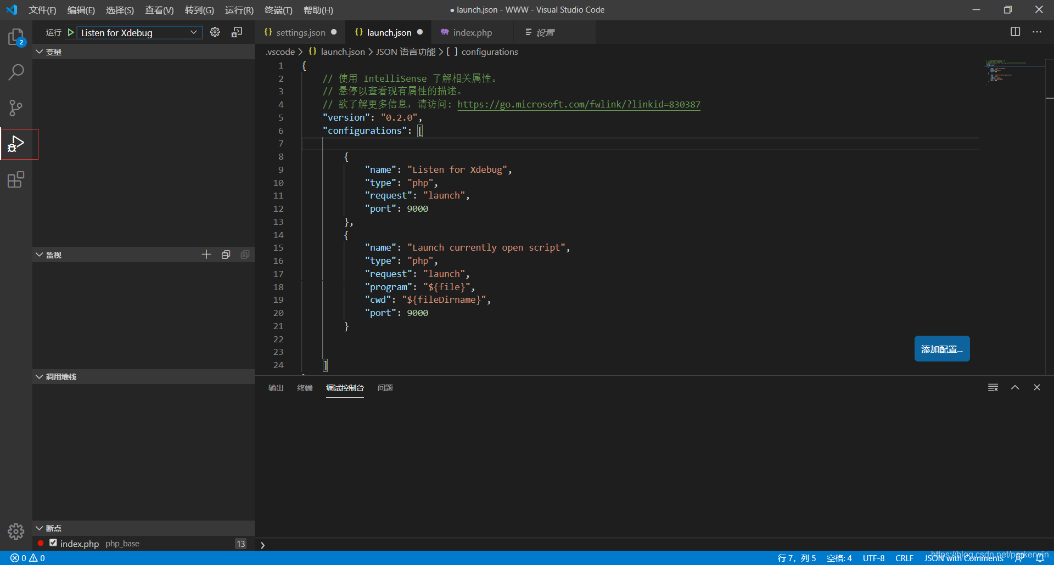
Task: Collapse the 断点 breakpoints section
Action: coord(143,528)
